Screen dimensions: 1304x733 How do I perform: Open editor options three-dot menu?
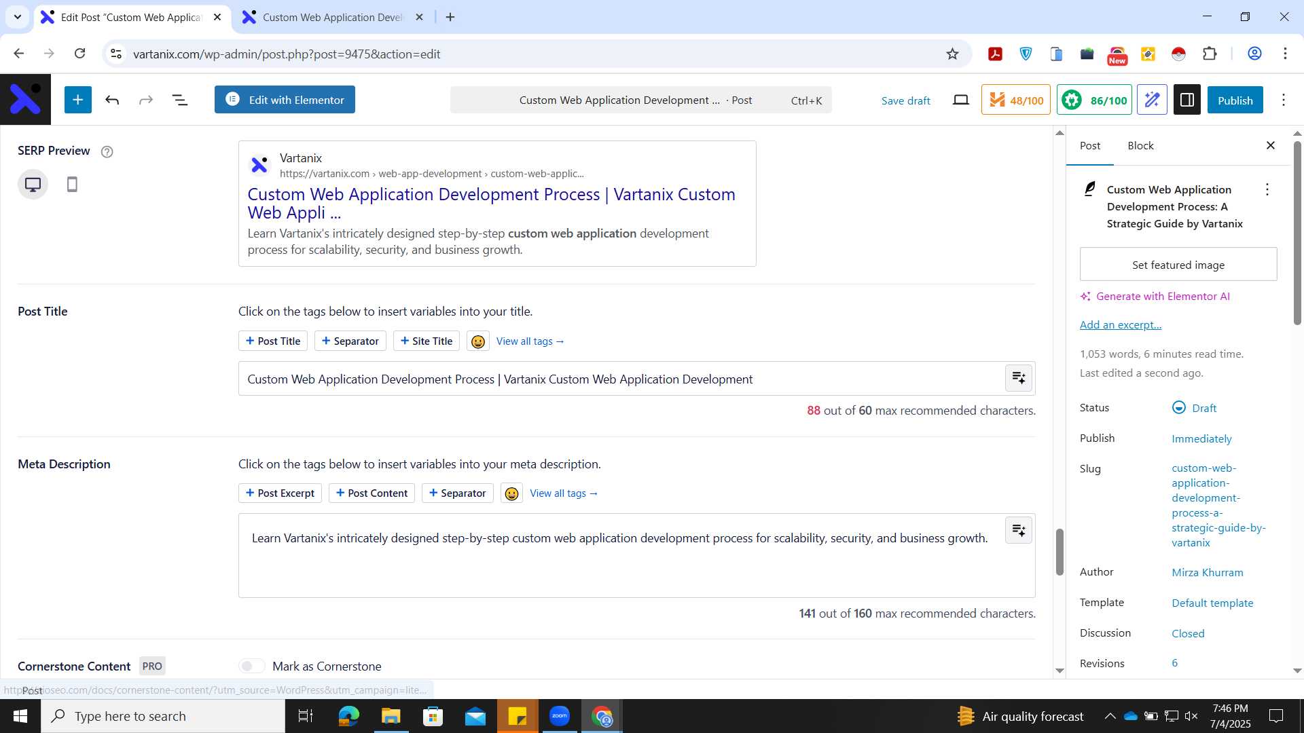[1283, 100]
